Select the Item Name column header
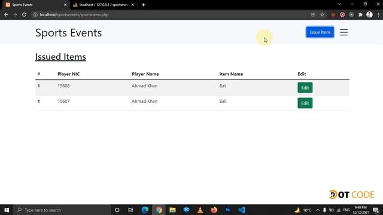 pyautogui.click(x=231, y=74)
